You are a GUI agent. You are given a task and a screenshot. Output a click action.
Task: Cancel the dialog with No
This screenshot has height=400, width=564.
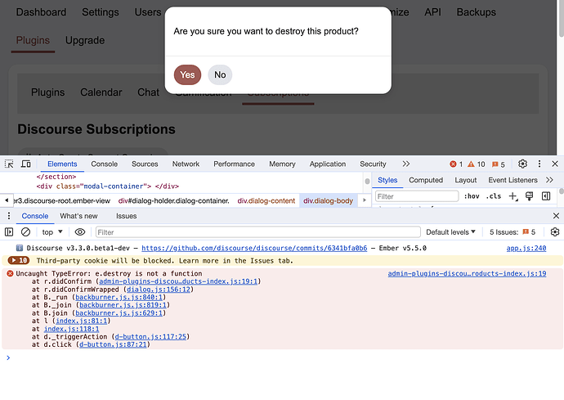pos(220,75)
